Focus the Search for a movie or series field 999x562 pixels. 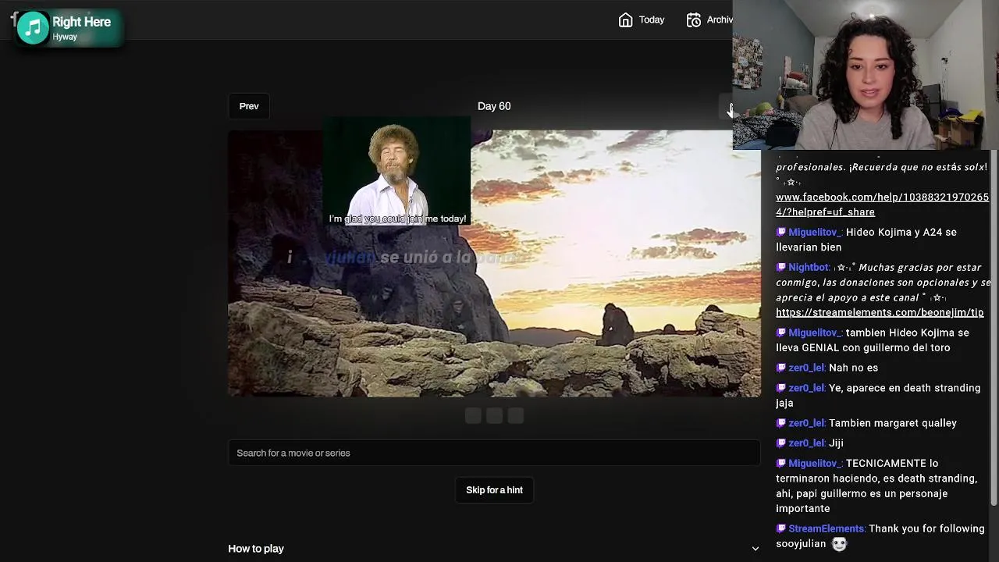(494, 453)
